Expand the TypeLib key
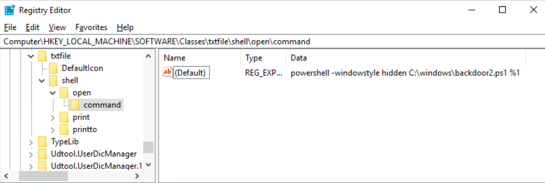Screen dimensions: 545x183 point(31,142)
